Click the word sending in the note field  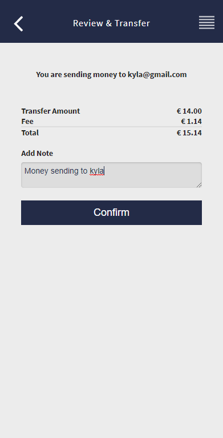click(x=65, y=171)
